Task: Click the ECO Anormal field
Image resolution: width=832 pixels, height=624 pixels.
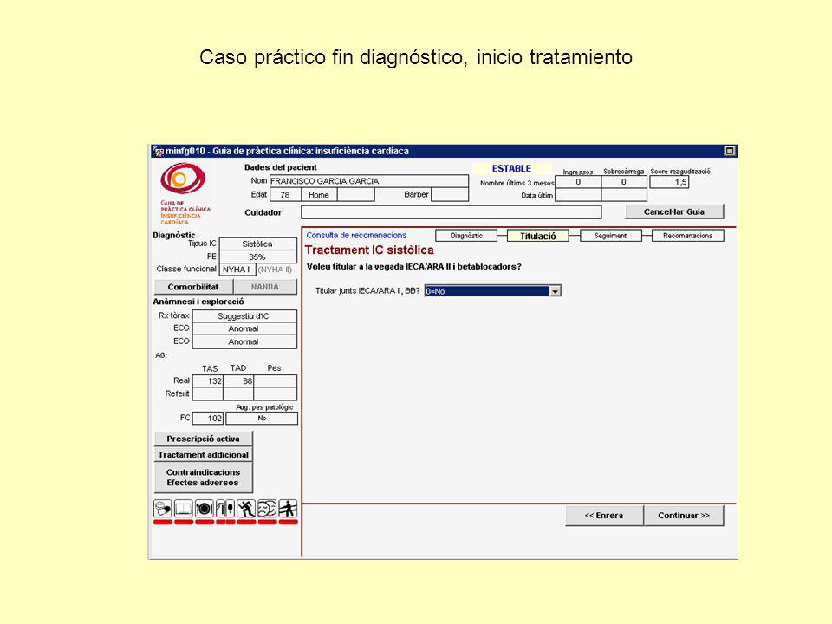Action: pos(244,341)
